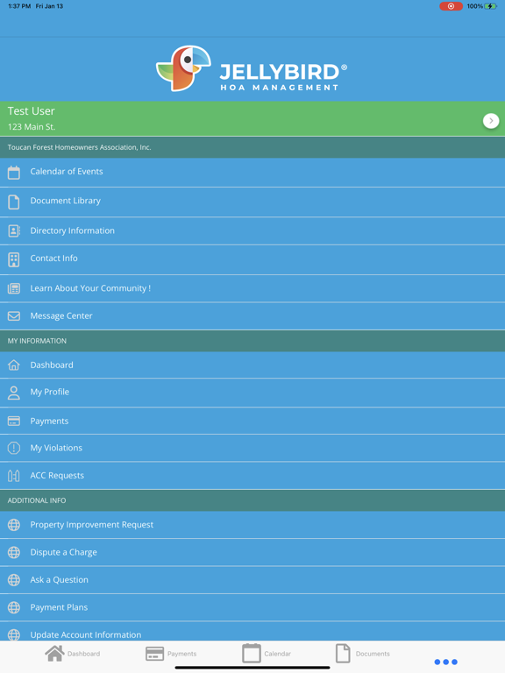Open Directory Information
Viewport: 505px width, 673px height.
pos(252,231)
